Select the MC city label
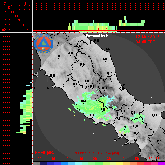 click(106, 59)
